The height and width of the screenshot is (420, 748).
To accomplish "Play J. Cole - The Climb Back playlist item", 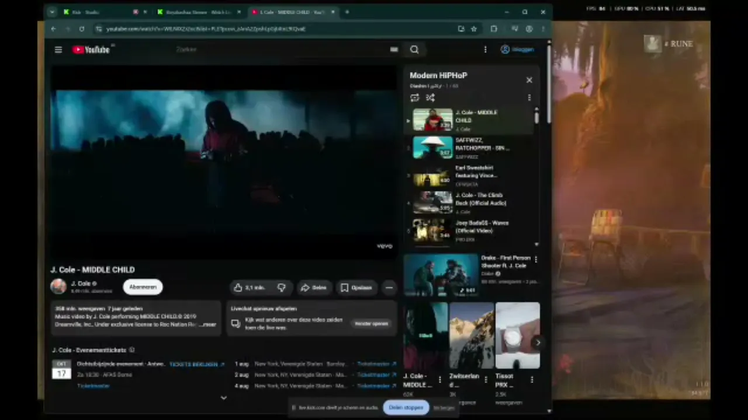I will [469, 202].
